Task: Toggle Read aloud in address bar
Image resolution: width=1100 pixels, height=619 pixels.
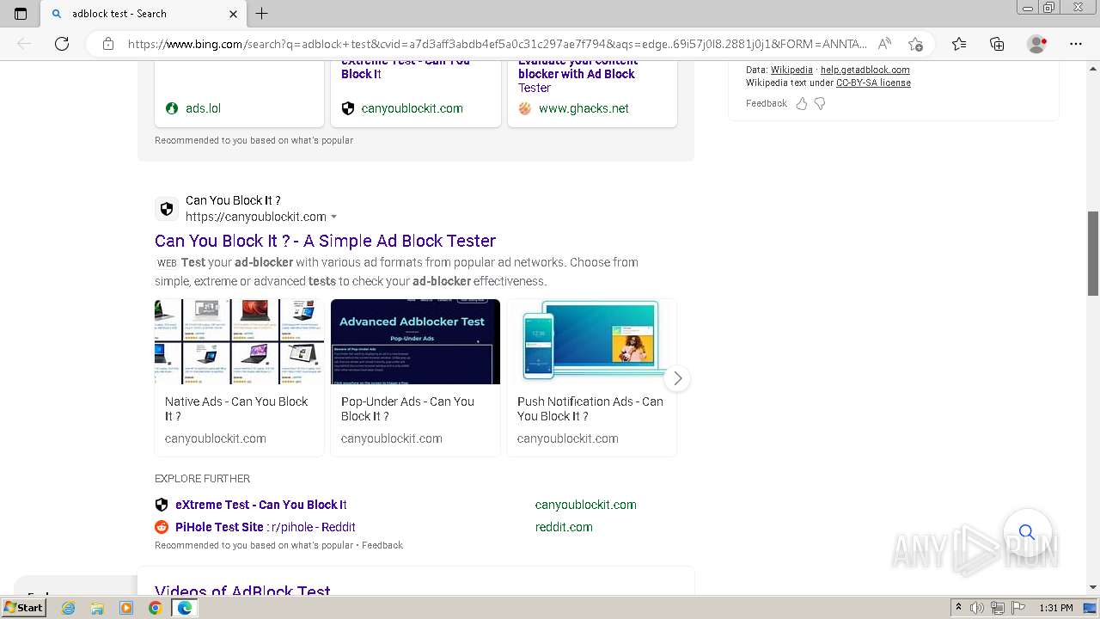Action: 884,44
